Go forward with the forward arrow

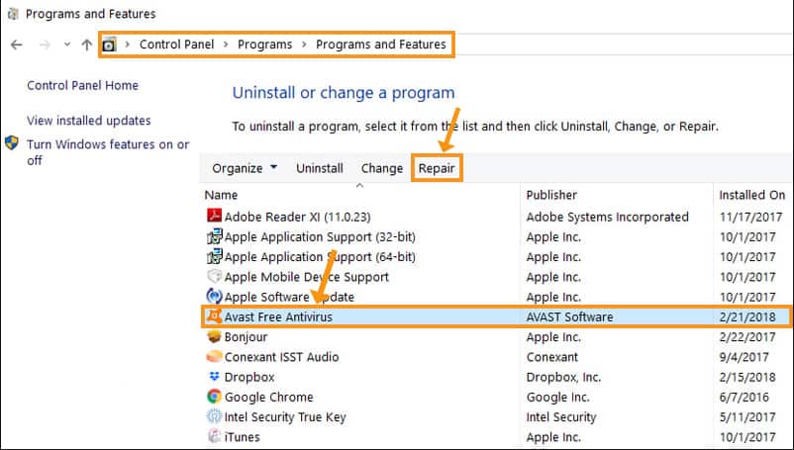tap(45, 45)
